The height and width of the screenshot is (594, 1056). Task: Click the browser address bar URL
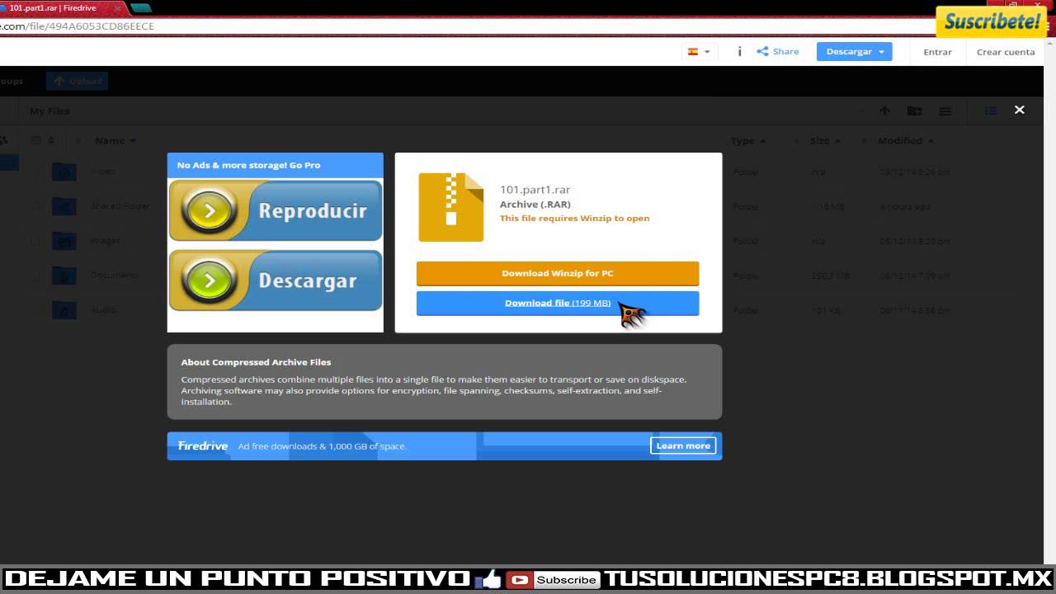click(x=77, y=26)
